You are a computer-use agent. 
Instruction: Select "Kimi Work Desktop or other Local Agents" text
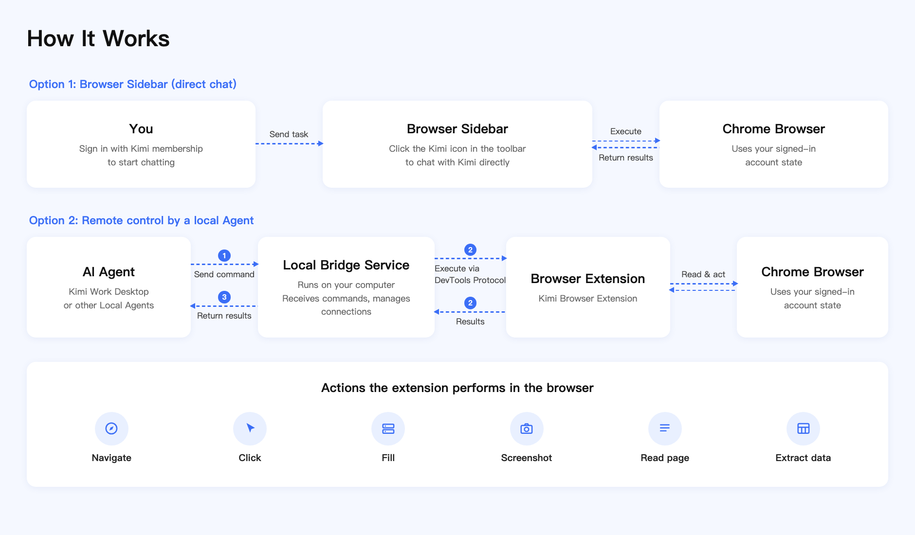tap(109, 299)
